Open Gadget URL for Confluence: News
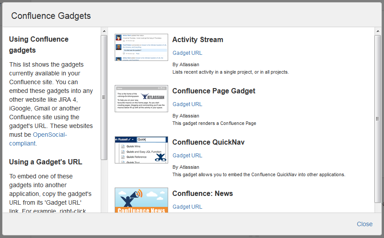Screen dimensions: 384x238 pos(187,206)
